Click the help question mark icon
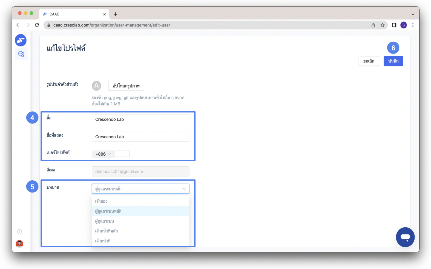The width and height of the screenshot is (431, 269). 20,232
